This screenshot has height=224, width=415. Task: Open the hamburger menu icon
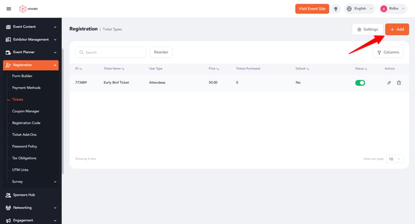pyautogui.click(x=8, y=8)
